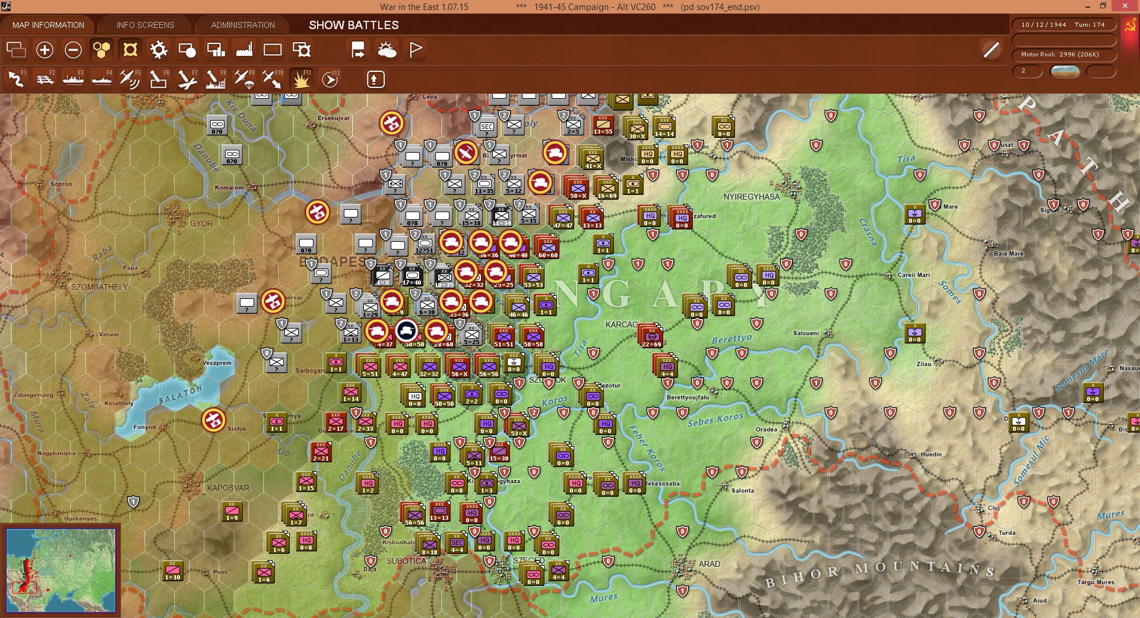Select the unit counter labeled 60=60
The height and width of the screenshot is (618, 1140).
click(x=548, y=247)
